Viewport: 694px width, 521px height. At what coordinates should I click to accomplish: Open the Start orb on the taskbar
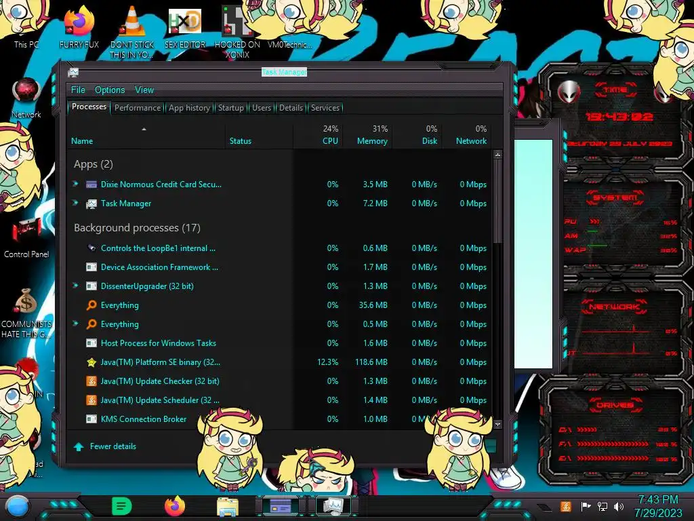[x=18, y=507]
